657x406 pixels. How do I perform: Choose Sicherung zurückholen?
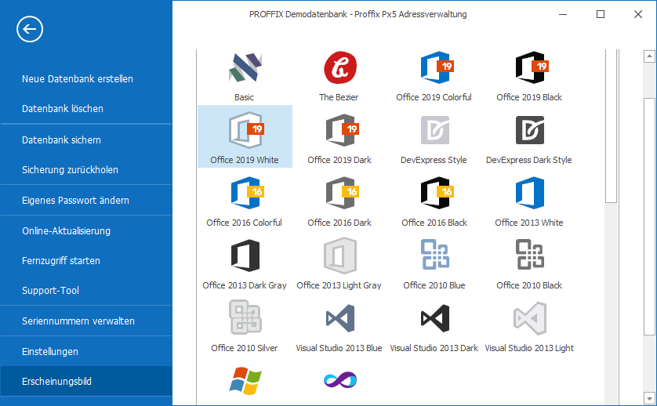coord(86,170)
